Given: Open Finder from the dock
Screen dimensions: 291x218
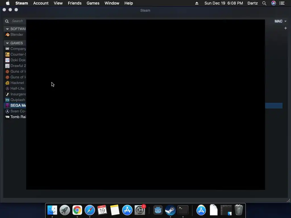Looking at the screenshot, I should 52,210.
